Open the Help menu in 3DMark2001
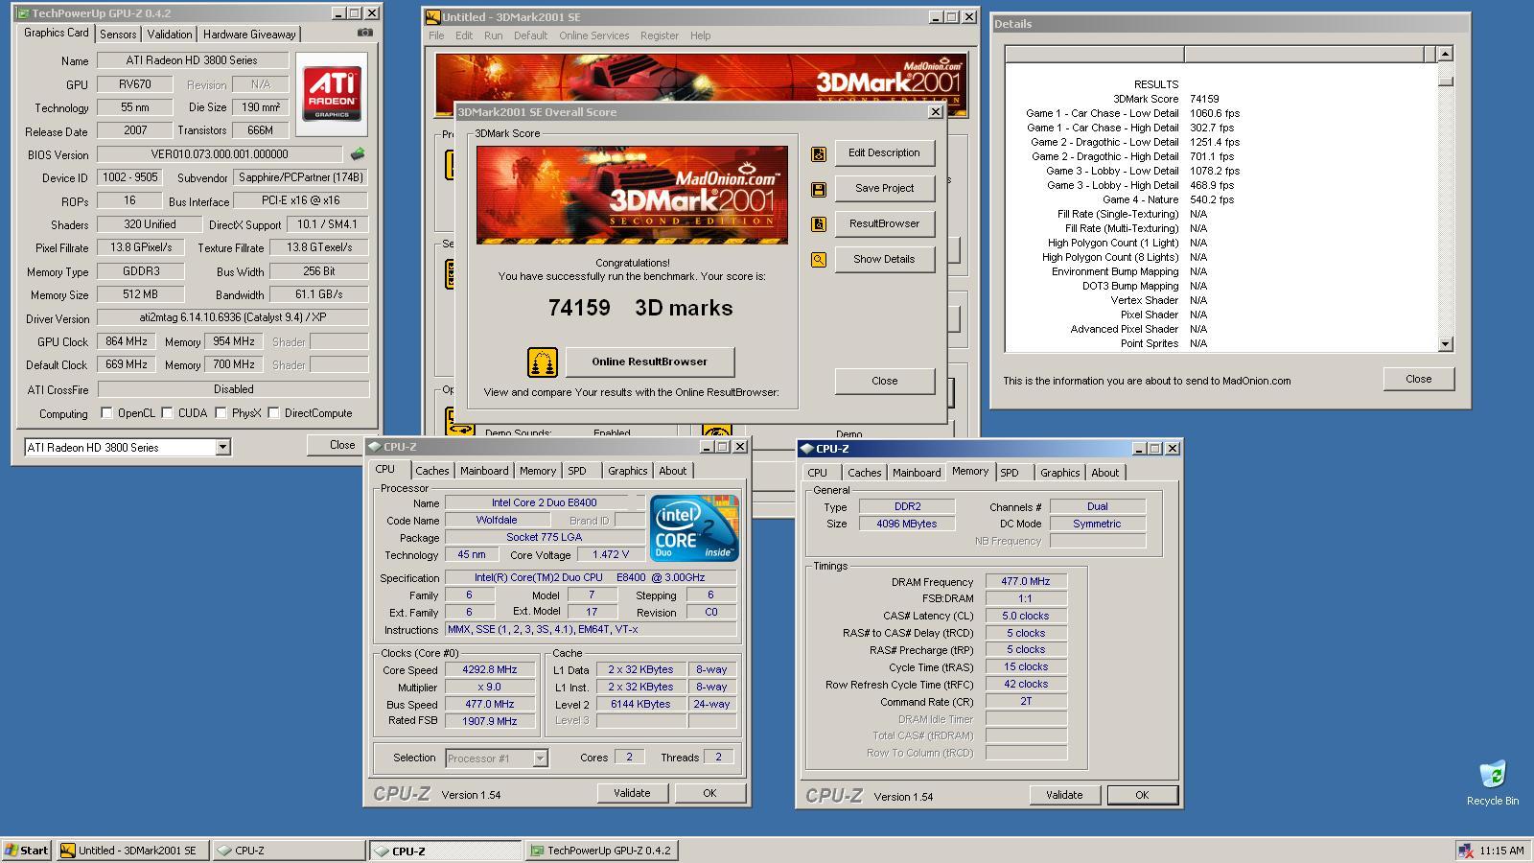This screenshot has height=863, width=1534. tap(701, 35)
